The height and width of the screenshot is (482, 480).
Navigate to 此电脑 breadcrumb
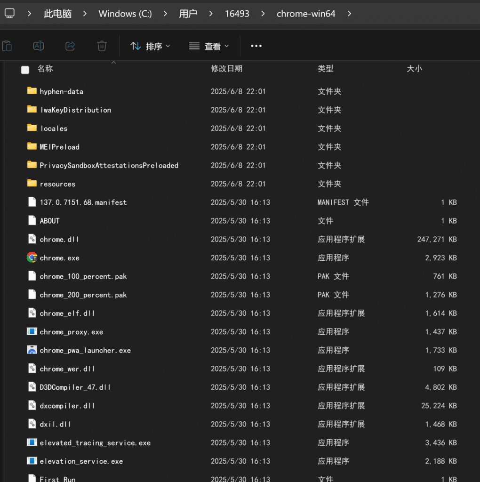[x=58, y=14]
